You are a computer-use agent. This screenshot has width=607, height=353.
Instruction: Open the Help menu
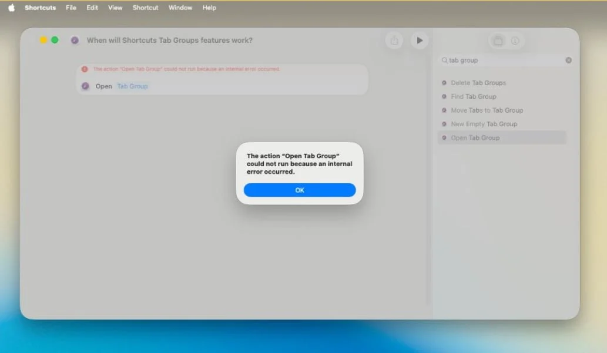point(209,8)
